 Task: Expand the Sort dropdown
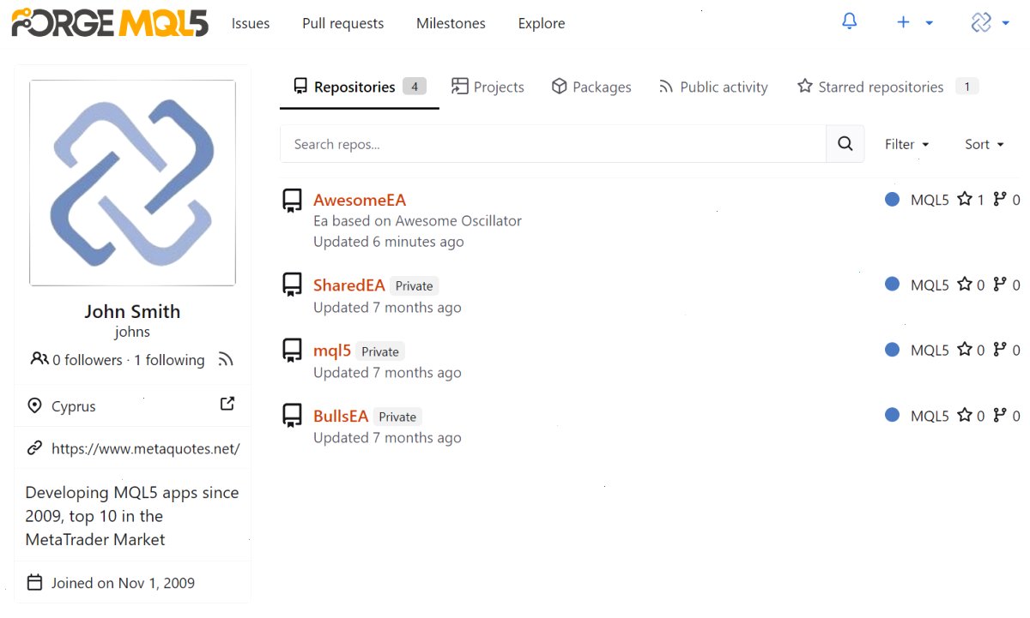coord(985,144)
